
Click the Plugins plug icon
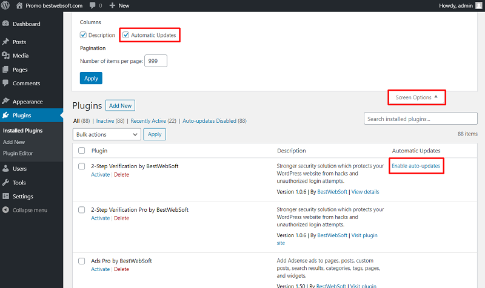click(5, 115)
